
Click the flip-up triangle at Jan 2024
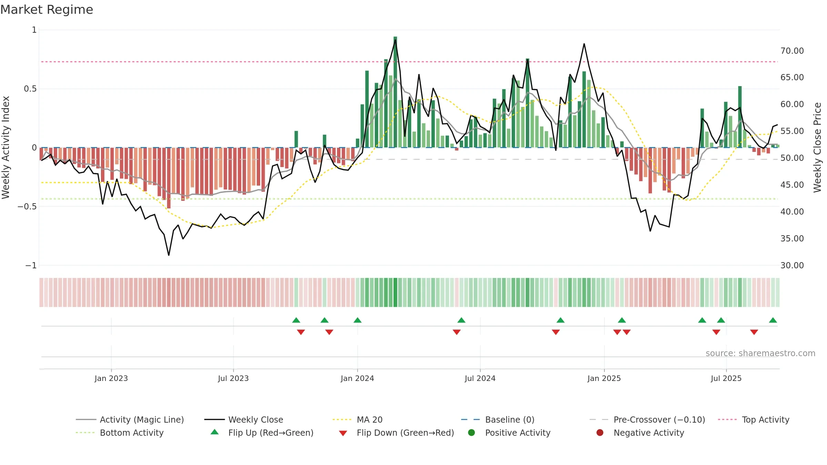[x=357, y=320]
